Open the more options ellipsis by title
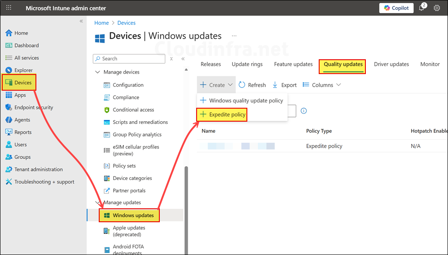Screen dimensions: 448x255 pos(234,36)
